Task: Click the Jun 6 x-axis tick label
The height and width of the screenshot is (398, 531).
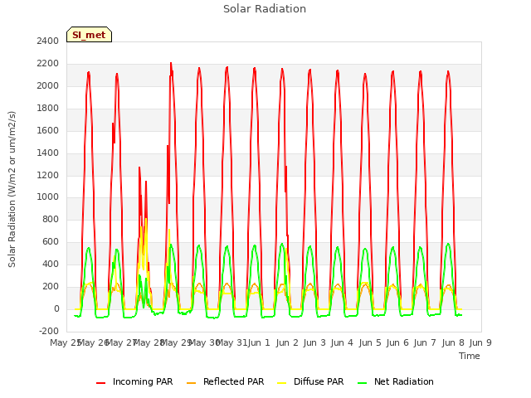Action: tap(397, 342)
